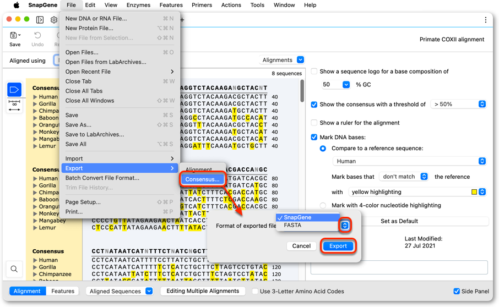The width and height of the screenshot is (499, 307).
Task: Open the Enzymes menu
Action: click(138, 5)
